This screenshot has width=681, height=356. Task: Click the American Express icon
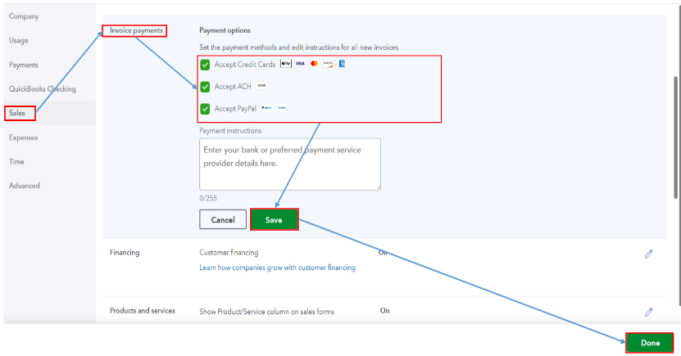click(343, 64)
